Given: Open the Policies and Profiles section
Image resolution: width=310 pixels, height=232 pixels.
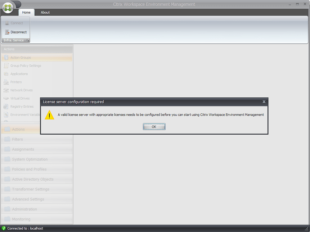Looking at the screenshot, I should pos(29,169).
